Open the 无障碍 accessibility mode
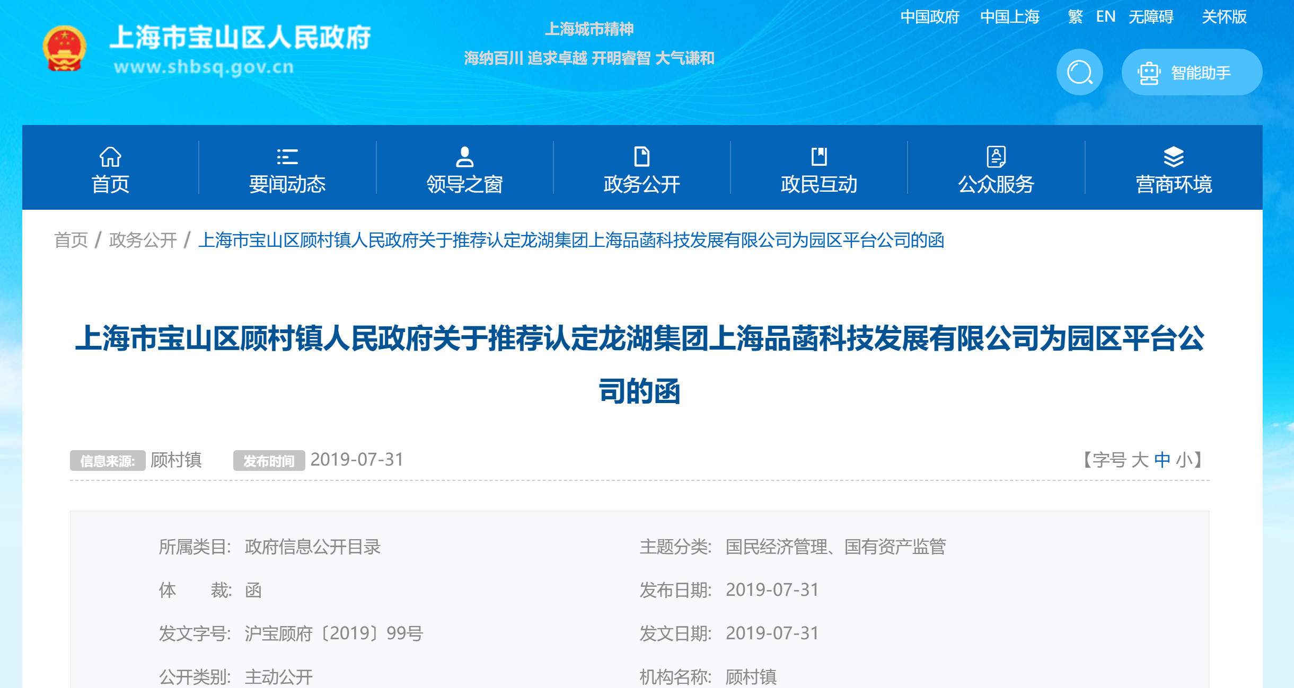This screenshot has width=1294, height=688. pyautogui.click(x=1151, y=17)
